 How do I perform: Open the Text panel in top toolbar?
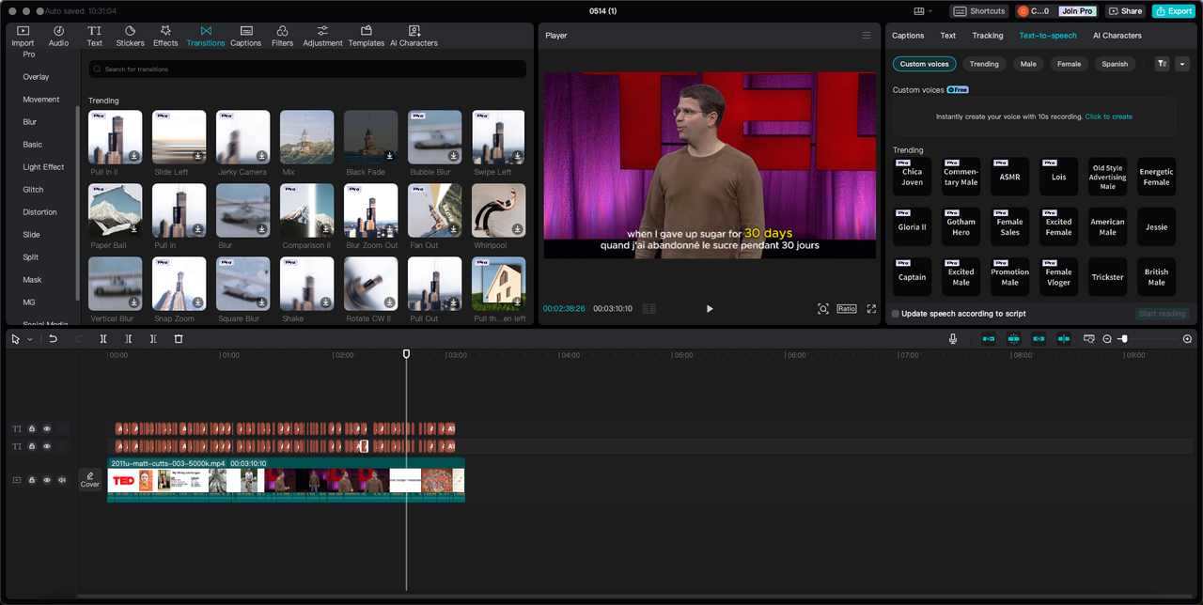(95, 37)
